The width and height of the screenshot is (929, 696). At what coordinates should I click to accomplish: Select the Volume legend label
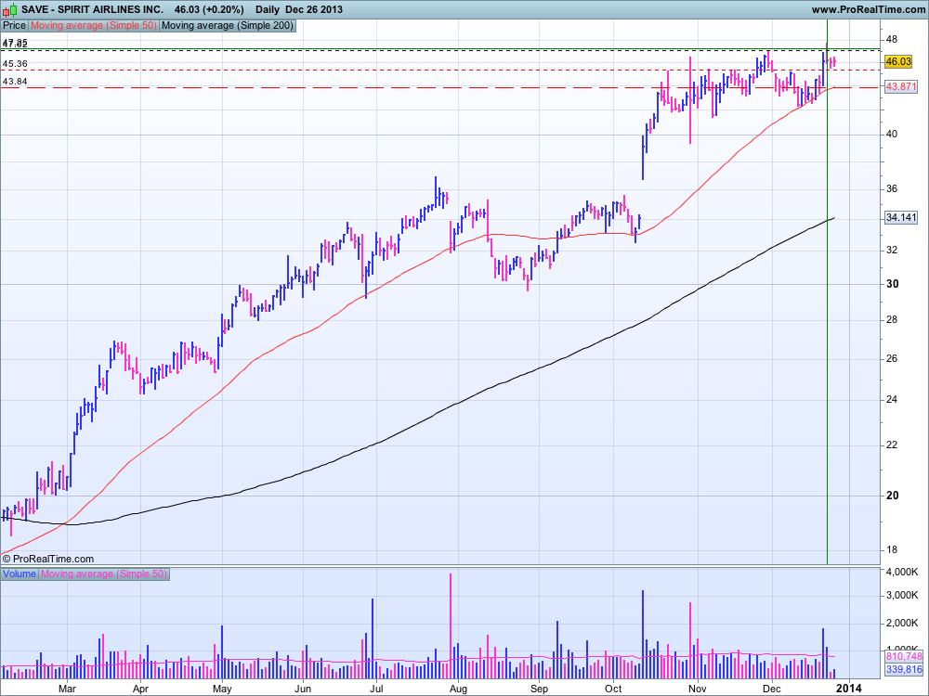click(20, 574)
